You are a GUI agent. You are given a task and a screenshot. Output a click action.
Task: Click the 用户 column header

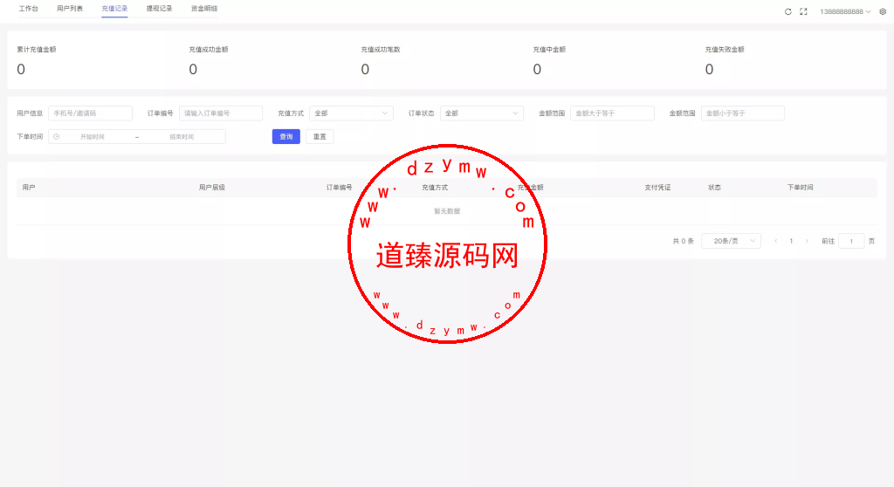click(29, 188)
